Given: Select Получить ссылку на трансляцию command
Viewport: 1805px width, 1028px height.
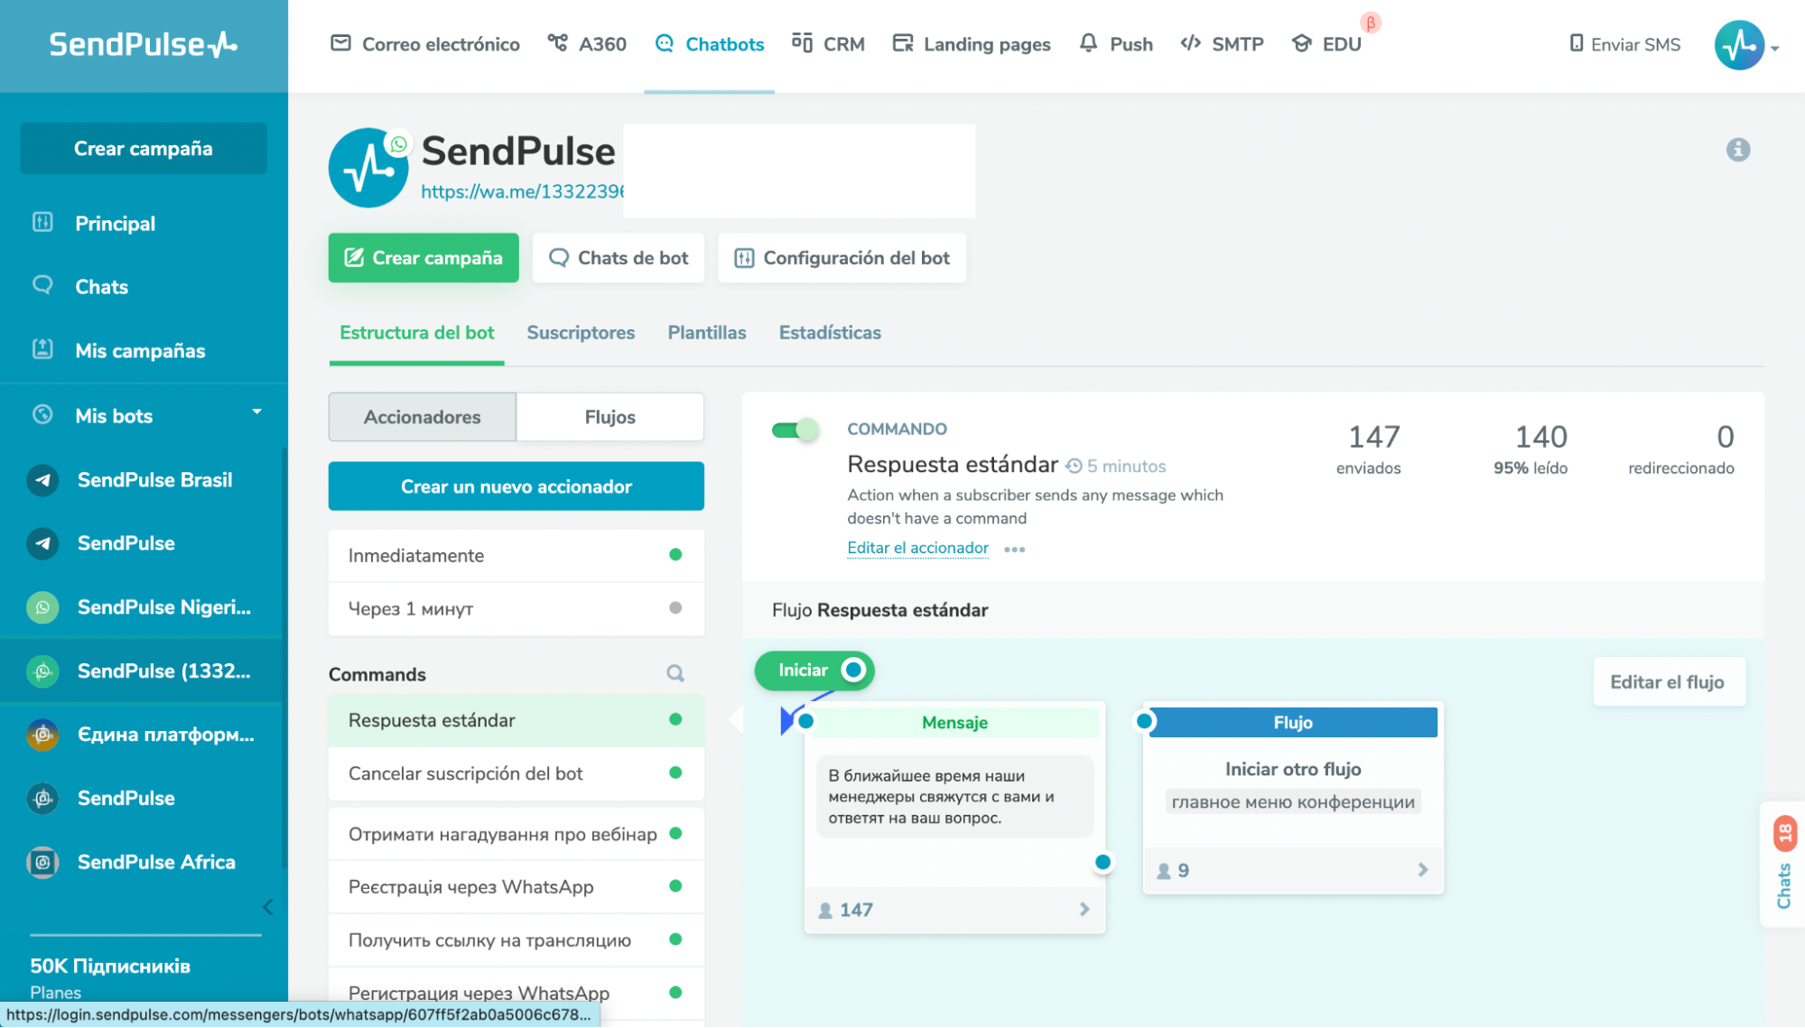Looking at the screenshot, I should [x=516, y=940].
